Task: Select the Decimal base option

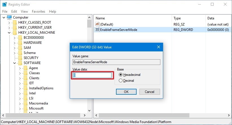Action: point(121,81)
